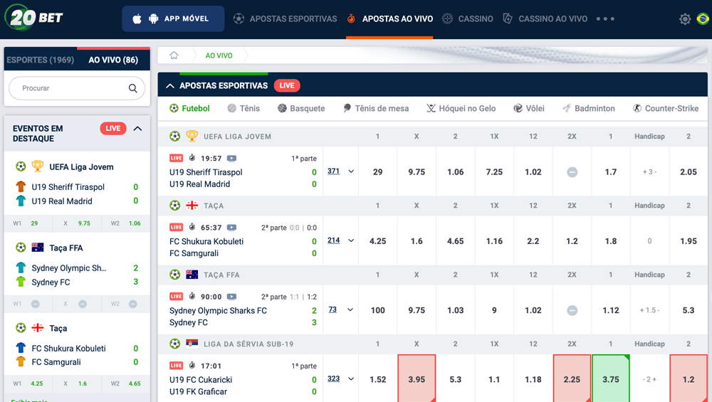Select Counter-Strike sport tab
This screenshot has width=712, height=402.
[666, 108]
